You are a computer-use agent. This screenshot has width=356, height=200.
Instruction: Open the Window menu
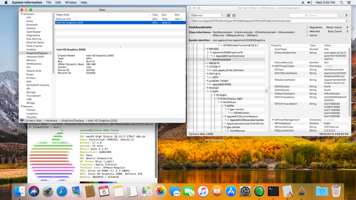tap(70, 2)
